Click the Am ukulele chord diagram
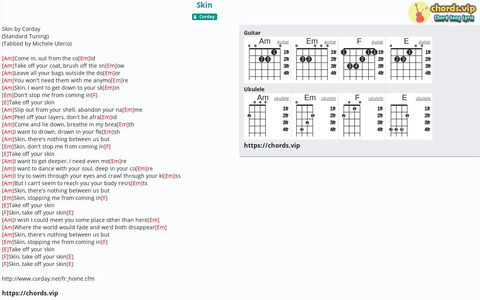This screenshot has height=300, width=480. 267,116
